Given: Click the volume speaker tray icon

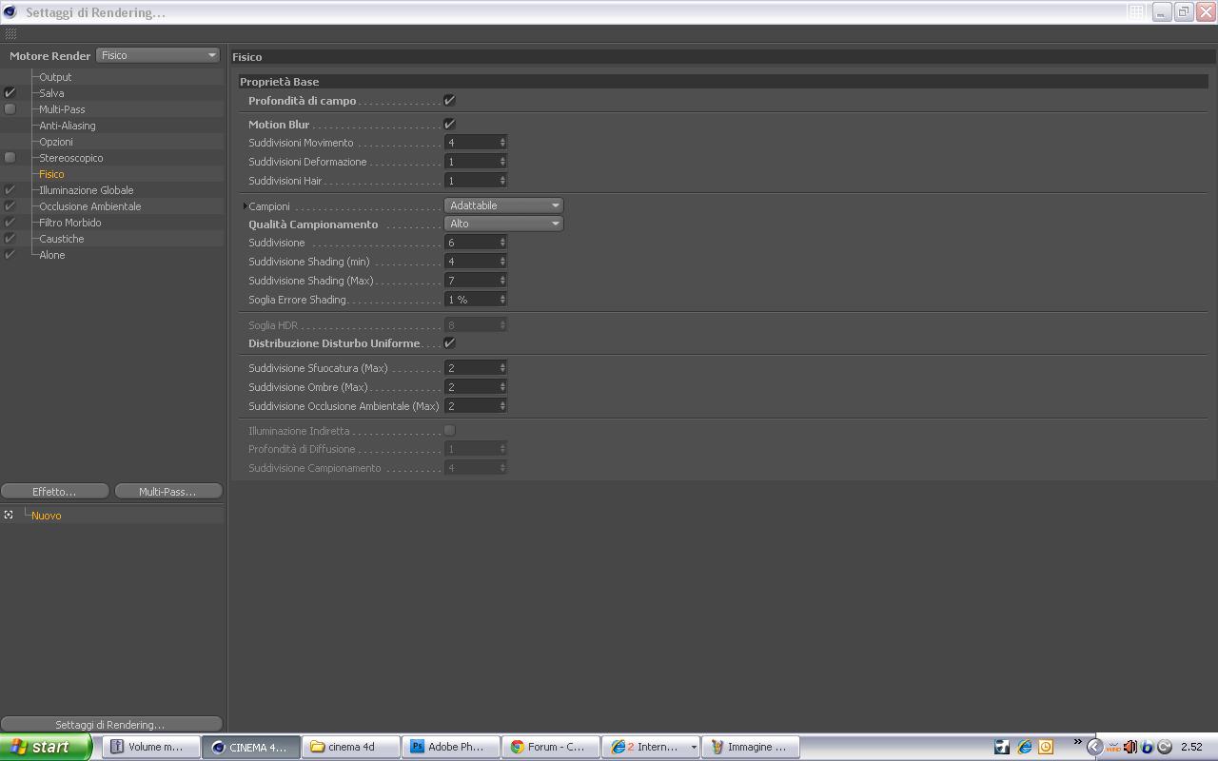Looking at the screenshot, I should (x=1130, y=747).
